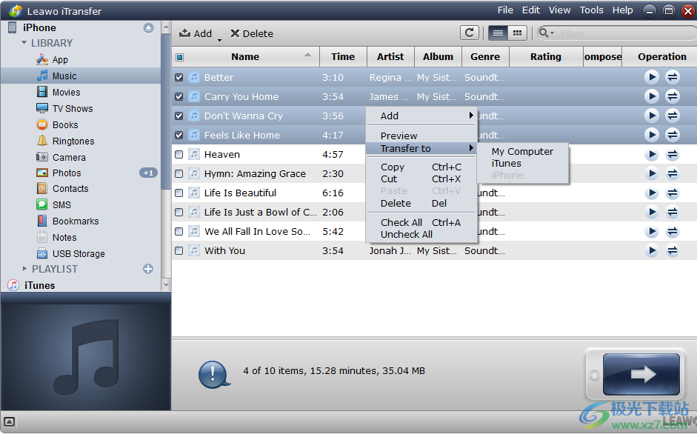
Task: Transfer the song With You
Action: click(x=673, y=251)
